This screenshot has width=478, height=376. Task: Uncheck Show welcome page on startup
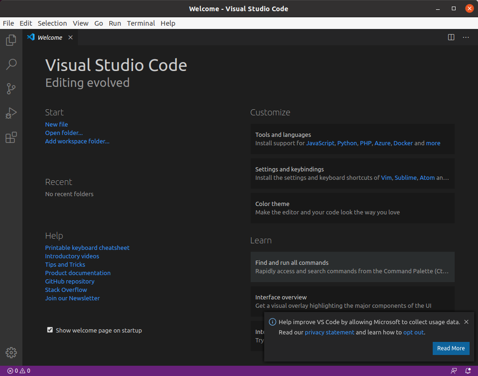point(50,330)
